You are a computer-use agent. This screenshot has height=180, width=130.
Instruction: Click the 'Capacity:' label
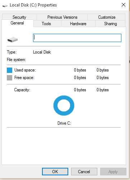coord(22,90)
